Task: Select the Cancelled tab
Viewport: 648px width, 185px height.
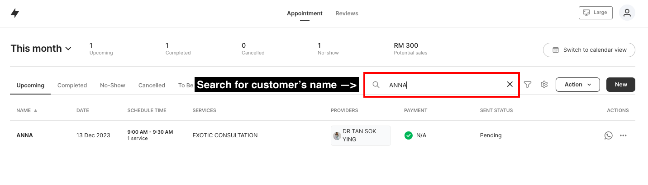Action: pyautogui.click(x=152, y=85)
